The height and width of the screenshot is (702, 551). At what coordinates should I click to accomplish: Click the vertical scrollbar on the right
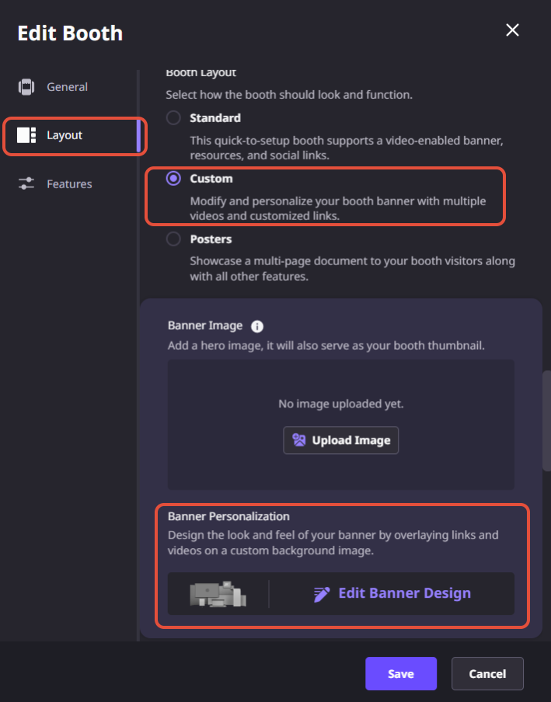[546, 421]
